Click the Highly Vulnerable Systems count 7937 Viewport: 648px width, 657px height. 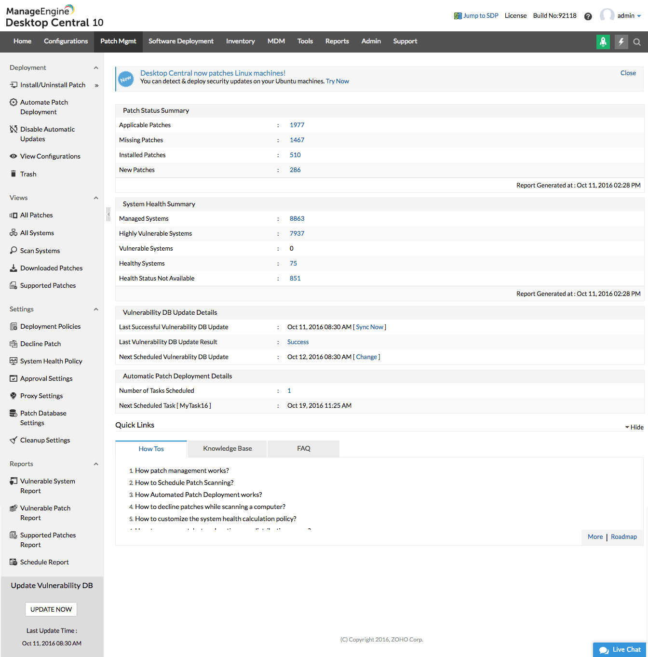(297, 233)
